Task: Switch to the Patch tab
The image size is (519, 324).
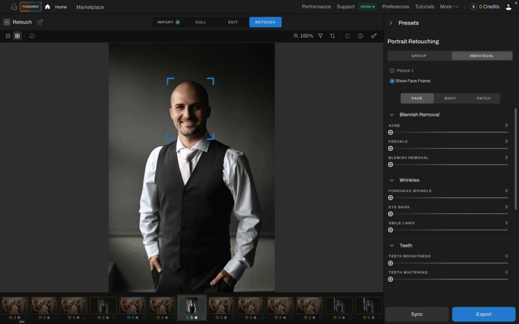Action: point(484,98)
